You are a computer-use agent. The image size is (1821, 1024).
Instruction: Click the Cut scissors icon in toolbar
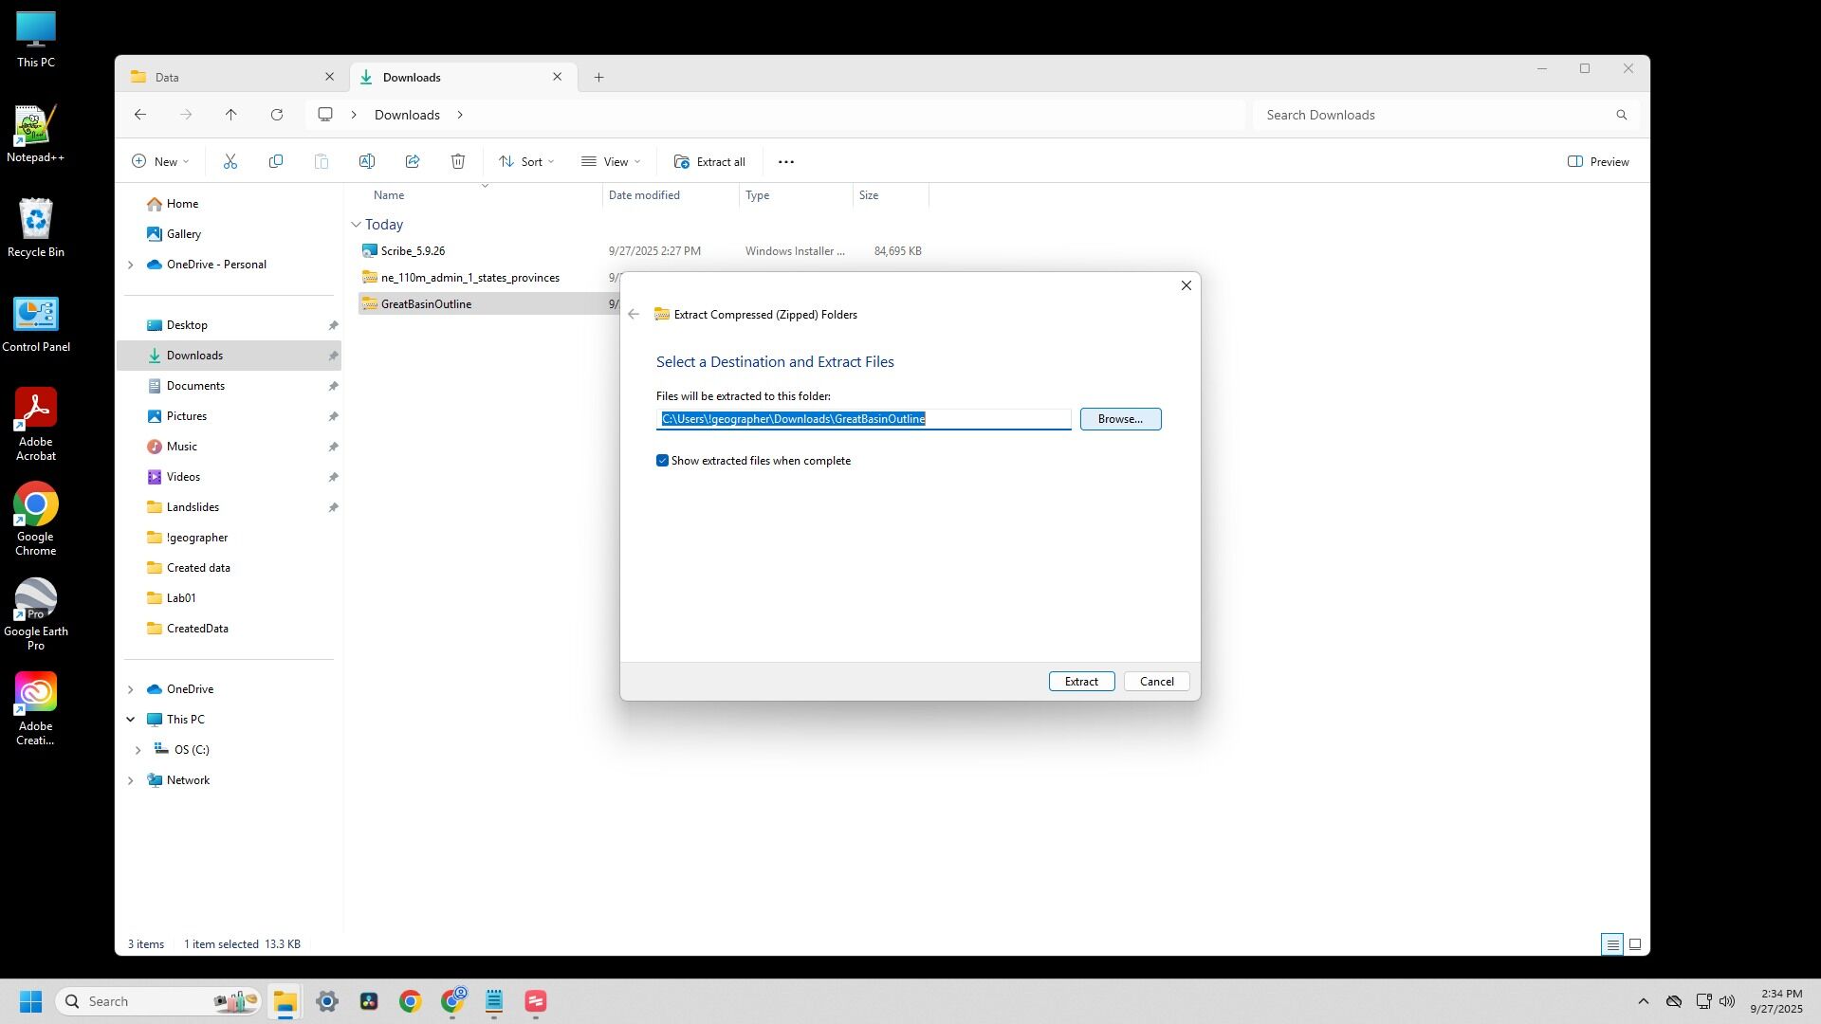230,162
